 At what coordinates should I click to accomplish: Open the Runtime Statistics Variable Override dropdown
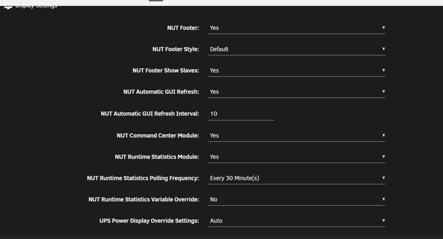296,200
